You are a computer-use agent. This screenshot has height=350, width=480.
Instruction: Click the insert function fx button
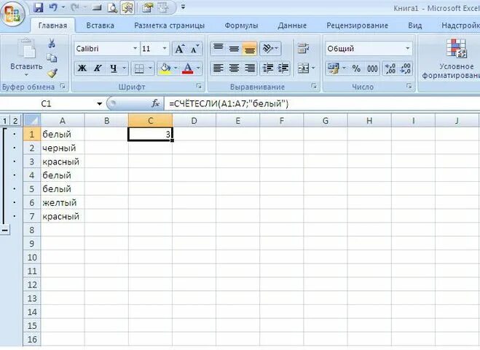coord(156,103)
